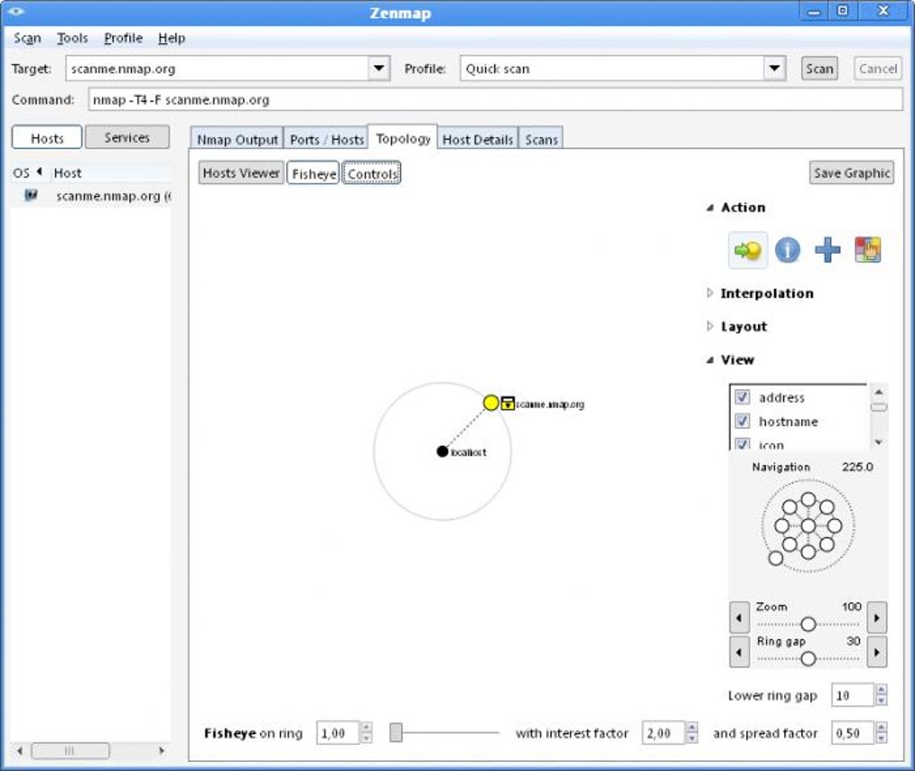
Task: Open the Hosts Viewer
Action: point(241,173)
